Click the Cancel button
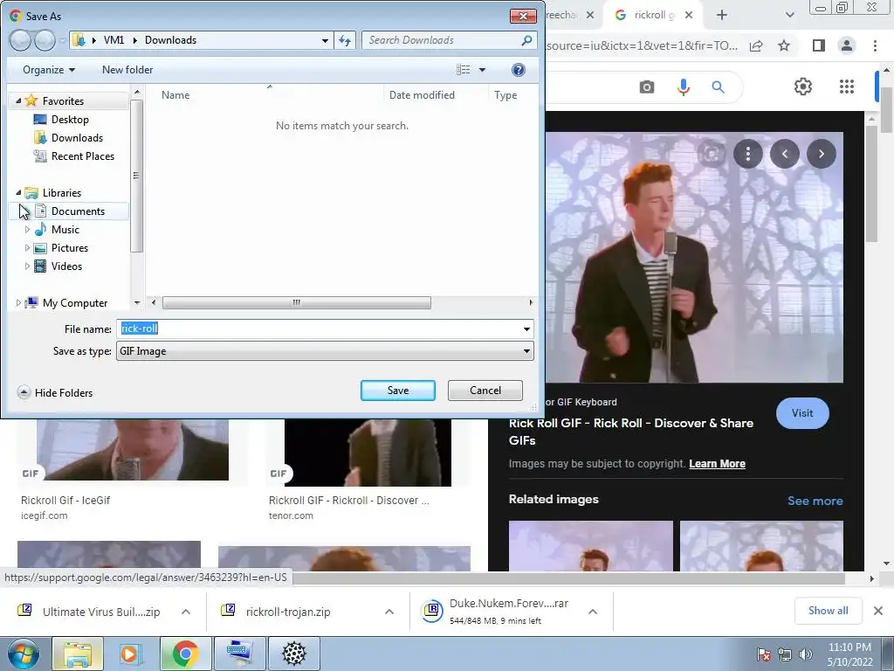Screen dimensions: 894x671 pyautogui.click(x=485, y=391)
